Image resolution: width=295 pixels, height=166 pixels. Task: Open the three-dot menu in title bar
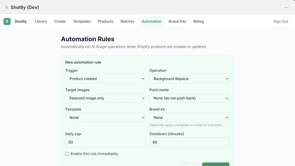[x=287, y=7]
